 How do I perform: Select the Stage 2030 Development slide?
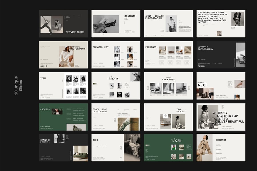coord(116,117)
